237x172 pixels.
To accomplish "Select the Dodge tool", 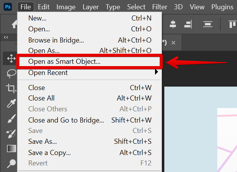I will 11,163.
